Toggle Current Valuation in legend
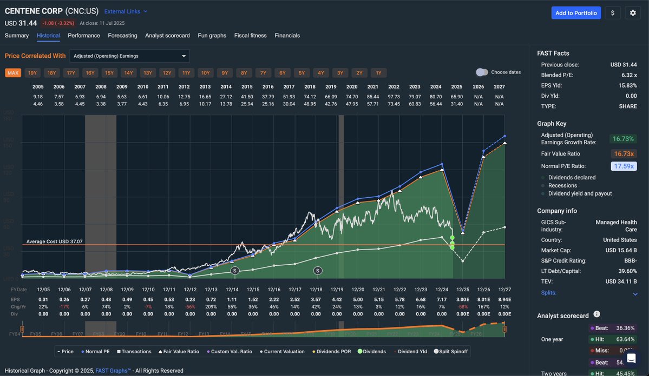 pyautogui.click(x=282, y=352)
